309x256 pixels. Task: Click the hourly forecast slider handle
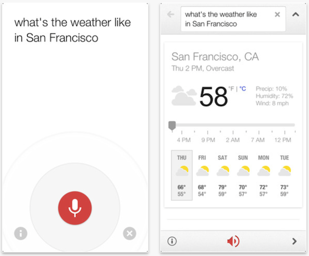[x=172, y=126]
